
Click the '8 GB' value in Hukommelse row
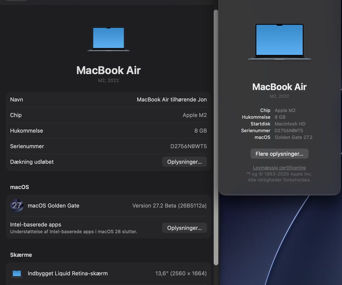(201, 131)
